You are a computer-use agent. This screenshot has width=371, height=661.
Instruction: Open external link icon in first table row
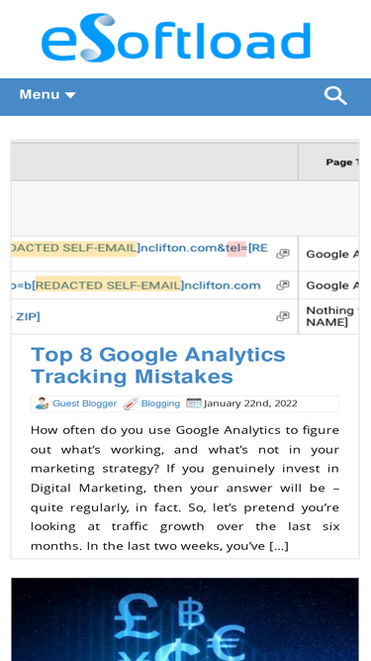[x=283, y=254]
